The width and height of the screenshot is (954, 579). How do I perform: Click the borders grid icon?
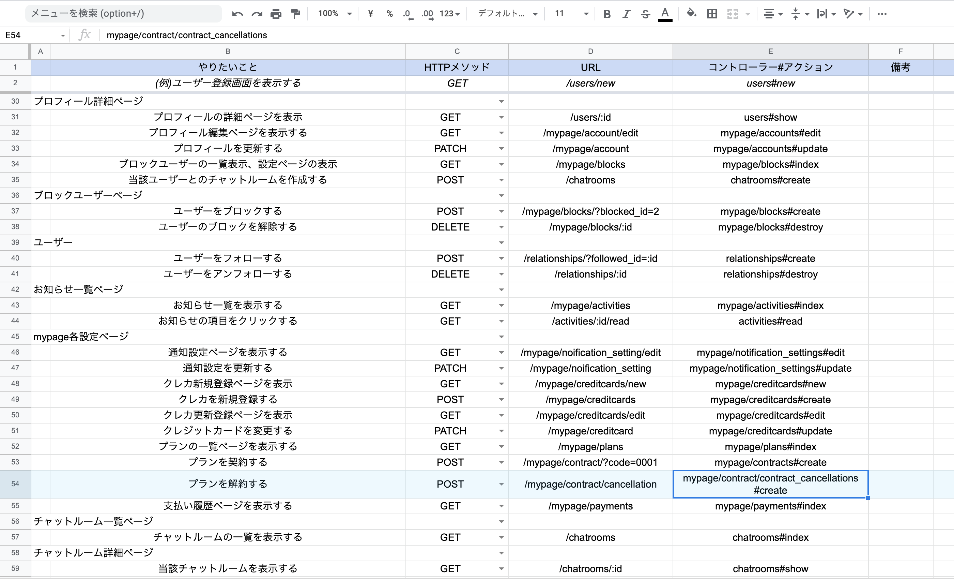coord(712,14)
